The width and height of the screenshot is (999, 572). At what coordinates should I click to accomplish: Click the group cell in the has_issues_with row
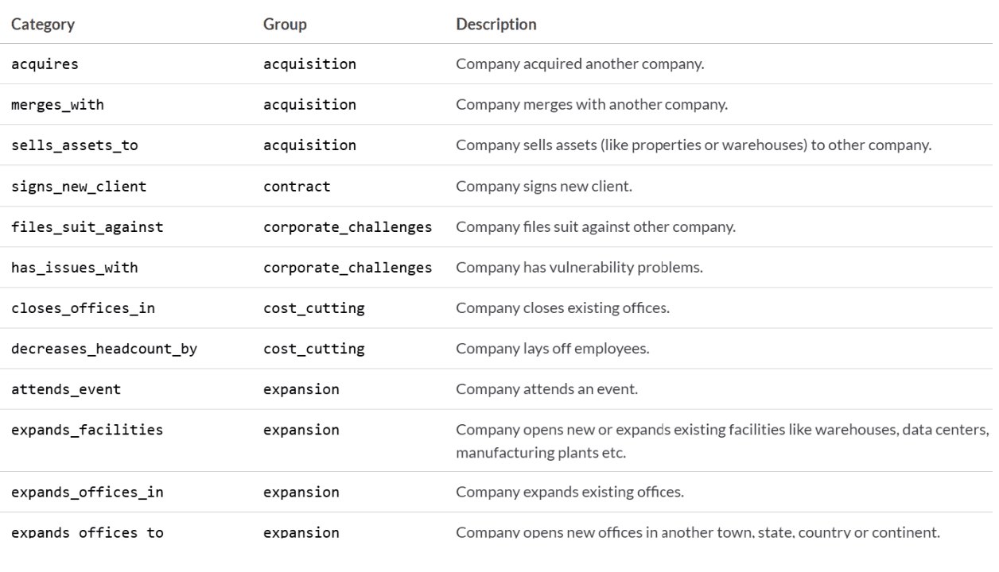[348, 268]
